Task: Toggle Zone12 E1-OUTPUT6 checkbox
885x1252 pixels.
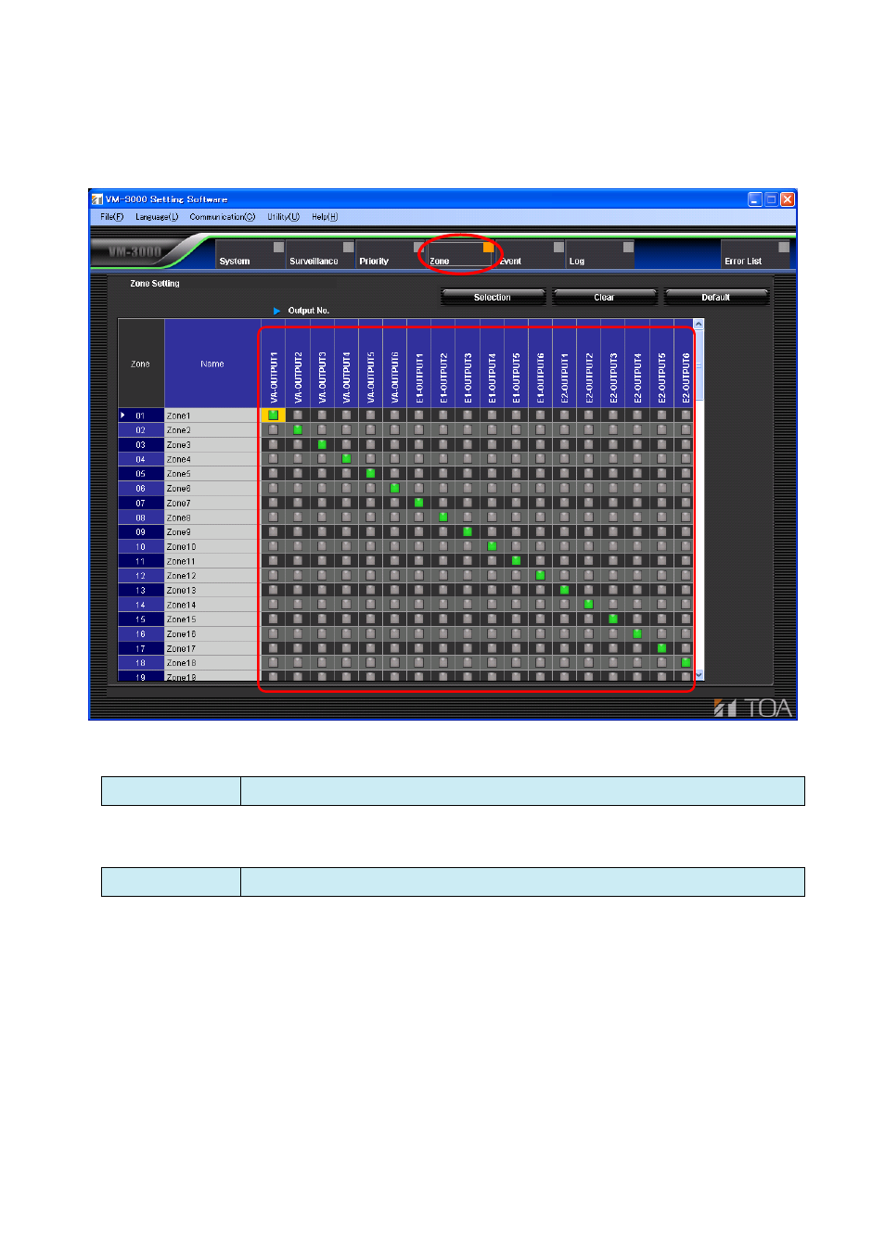Action: click(540, 575)
